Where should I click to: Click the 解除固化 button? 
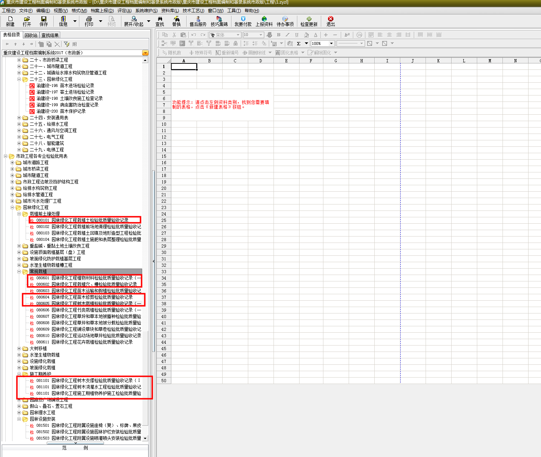(320, 53)
